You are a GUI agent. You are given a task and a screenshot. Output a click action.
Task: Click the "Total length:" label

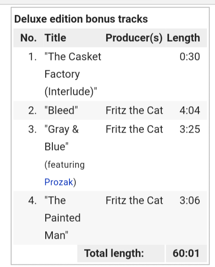[x=114, y=253]
